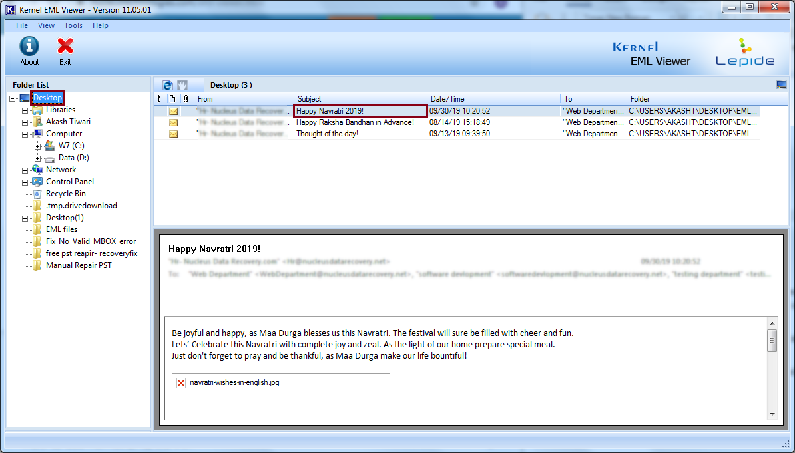Click the importance column header icon
Viewport: 795px width, 453px height.
pos(159,99)
